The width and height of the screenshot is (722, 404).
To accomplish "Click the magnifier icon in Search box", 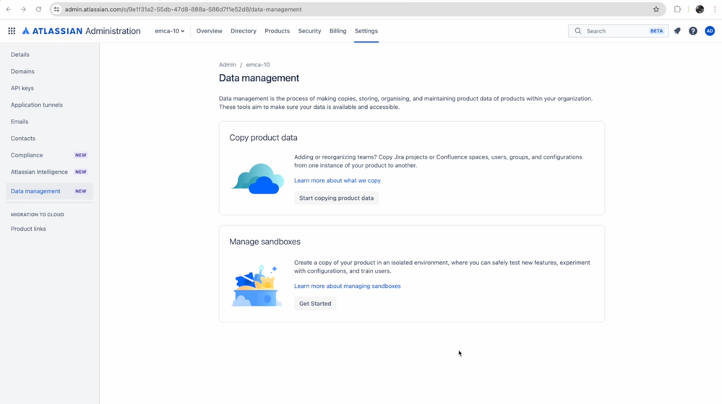I will (578, 31).
